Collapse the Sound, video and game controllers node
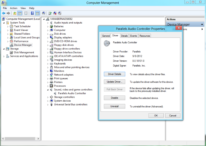Viewport: 206px width, 146px height. pos(48,90)
